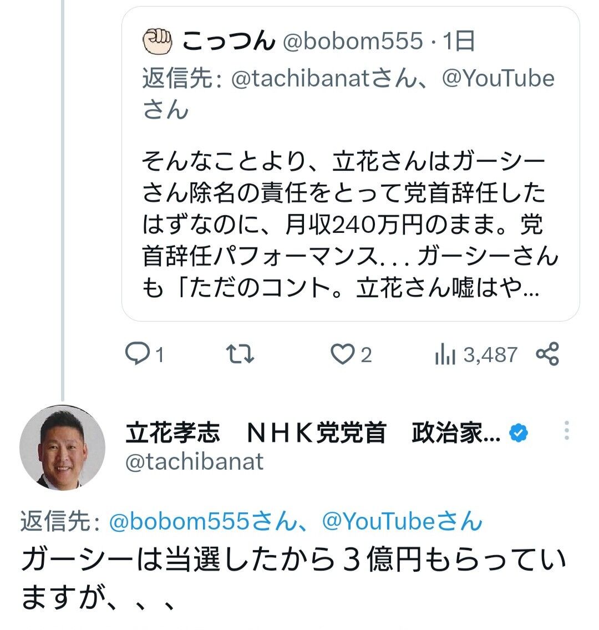Open the quoted tweet body text

coord(344,225)
